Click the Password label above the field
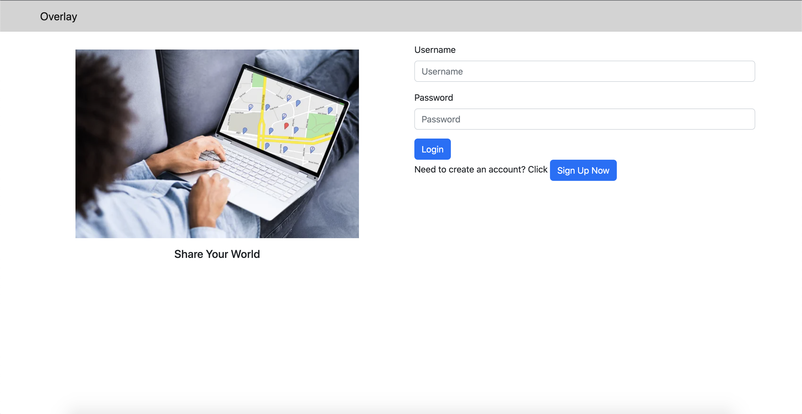 click(433, 98)
